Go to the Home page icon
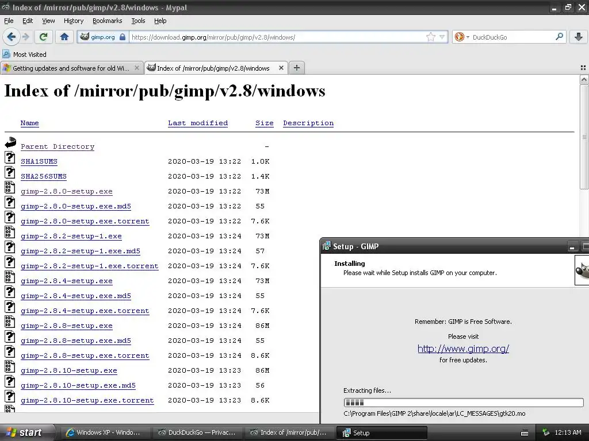589x441 pixels. point(64,37)
